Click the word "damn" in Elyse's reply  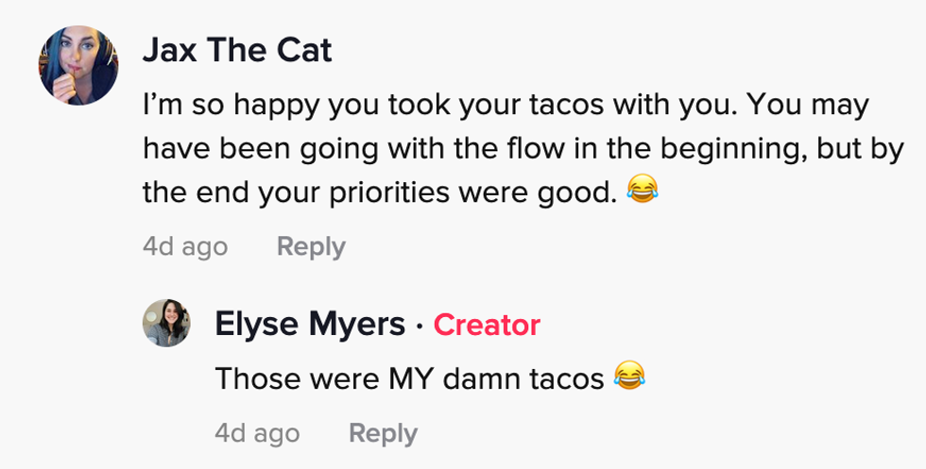[x=488, y=378]
